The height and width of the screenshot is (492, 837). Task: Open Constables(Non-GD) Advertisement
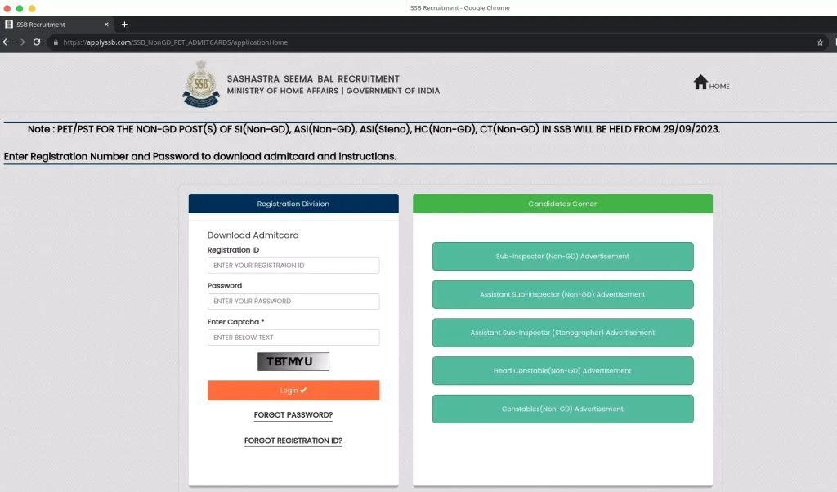[x=562, y=409]
